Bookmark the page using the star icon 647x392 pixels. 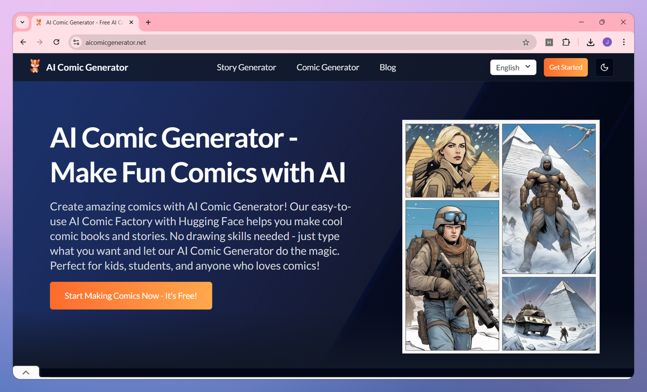coord(526,42)
